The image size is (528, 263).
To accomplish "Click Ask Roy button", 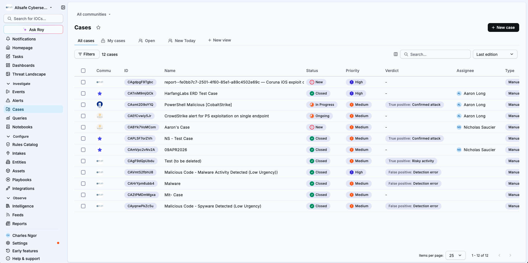I will click(33, 29).
